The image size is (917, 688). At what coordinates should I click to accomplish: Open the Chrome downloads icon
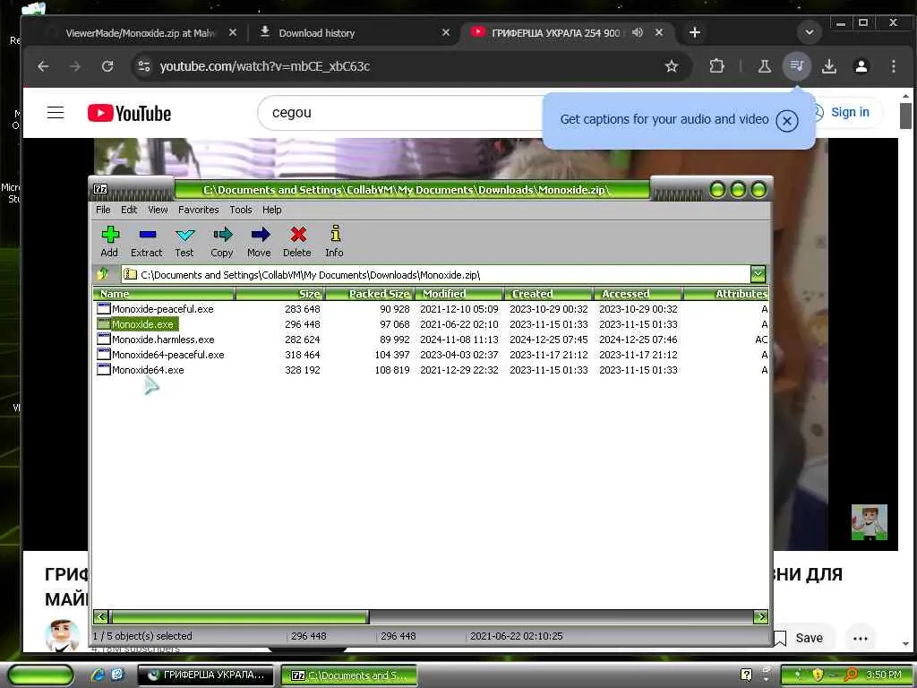(828, 66)
